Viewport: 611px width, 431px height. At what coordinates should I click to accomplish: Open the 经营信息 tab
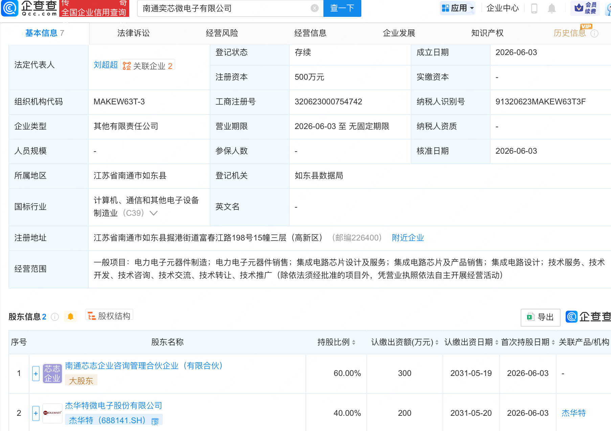pos(310,33)
